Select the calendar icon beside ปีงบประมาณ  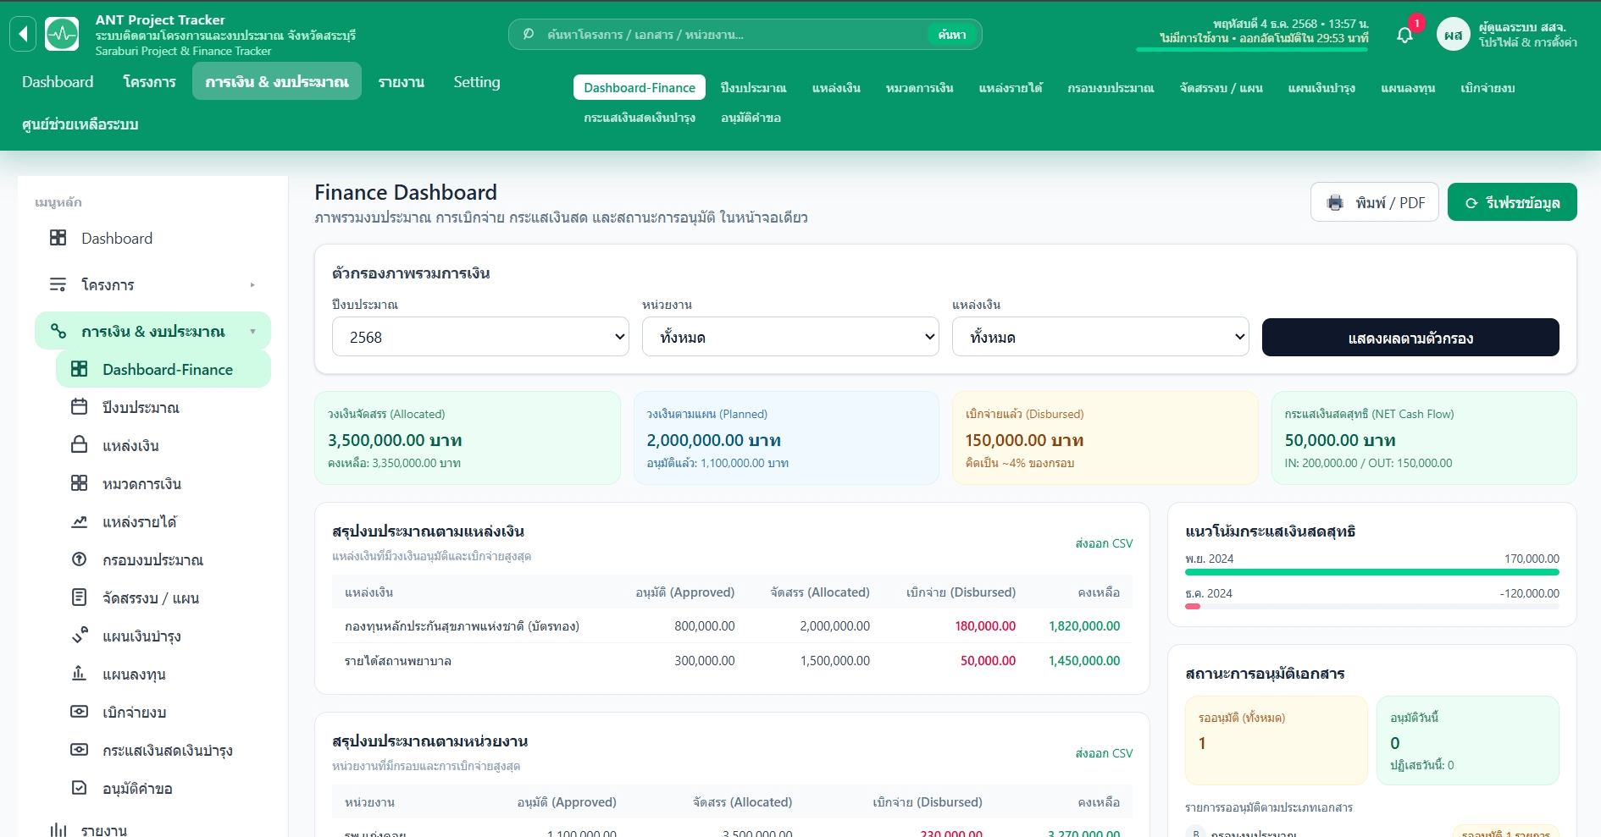click(x=79, y=407)
